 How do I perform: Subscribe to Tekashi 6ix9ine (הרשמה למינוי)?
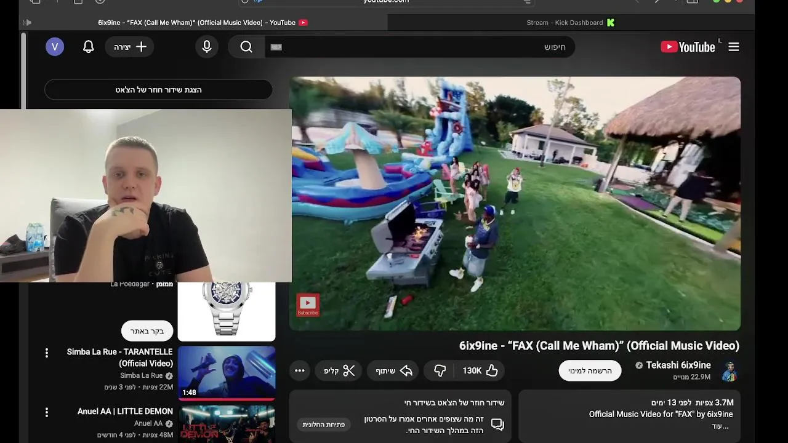tap(590, 370)
